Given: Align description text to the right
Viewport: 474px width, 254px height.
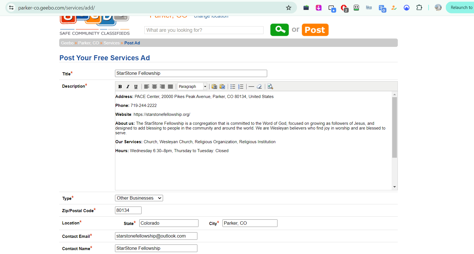Looking at the screenshot, I should point(162,87).
